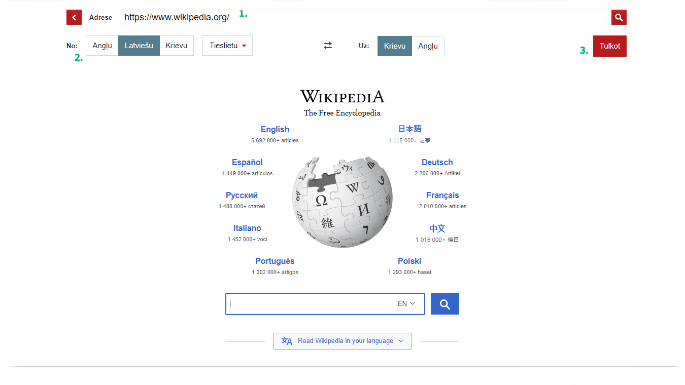Image resolution: width=685 pixels, height=385 pixels.
Task: Click the blue Wikipedia search magnifier button
Action: [445, 303]
